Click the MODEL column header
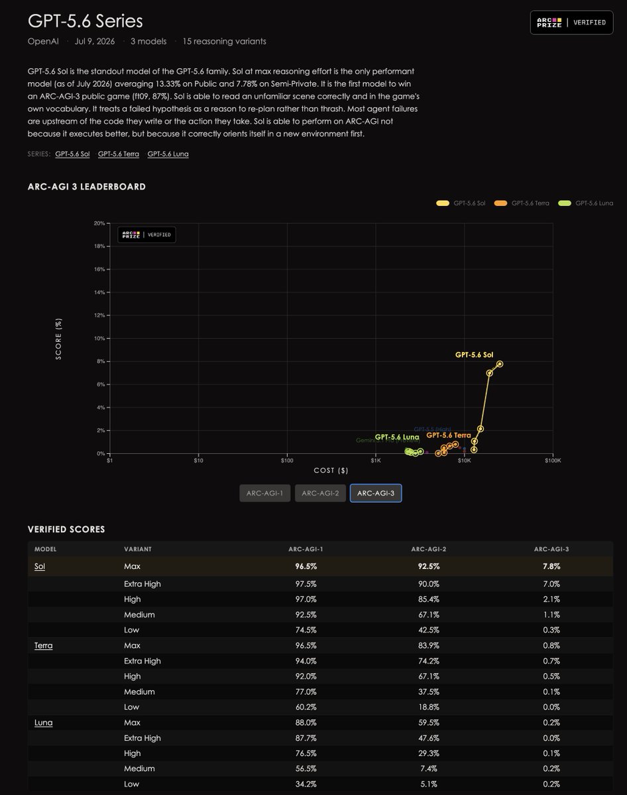The height and width of the screenshot is (795, 627). pyautogui.click(x=46, y=549)
